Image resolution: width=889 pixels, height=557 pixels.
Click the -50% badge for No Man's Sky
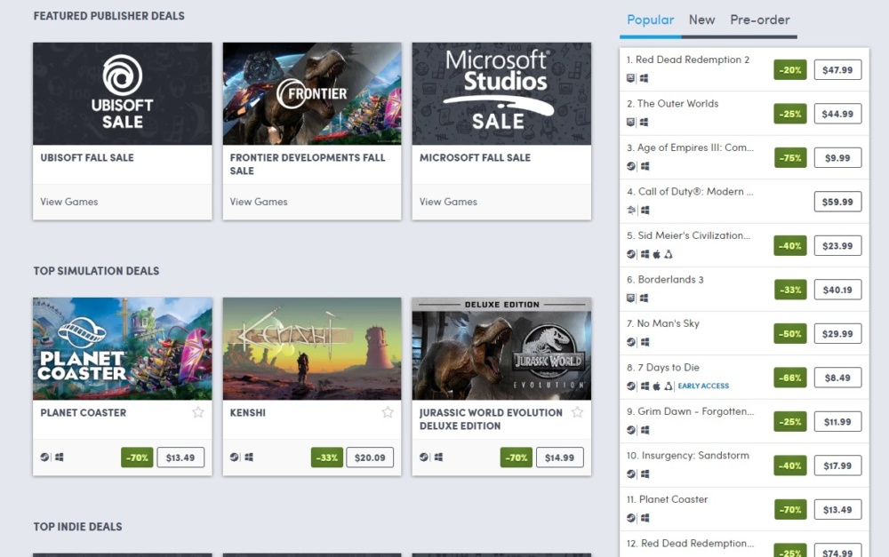tap(789, 334)
